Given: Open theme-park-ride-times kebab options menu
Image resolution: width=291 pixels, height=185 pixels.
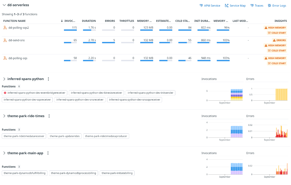Looking at the screenshot, I should [49, 116].
